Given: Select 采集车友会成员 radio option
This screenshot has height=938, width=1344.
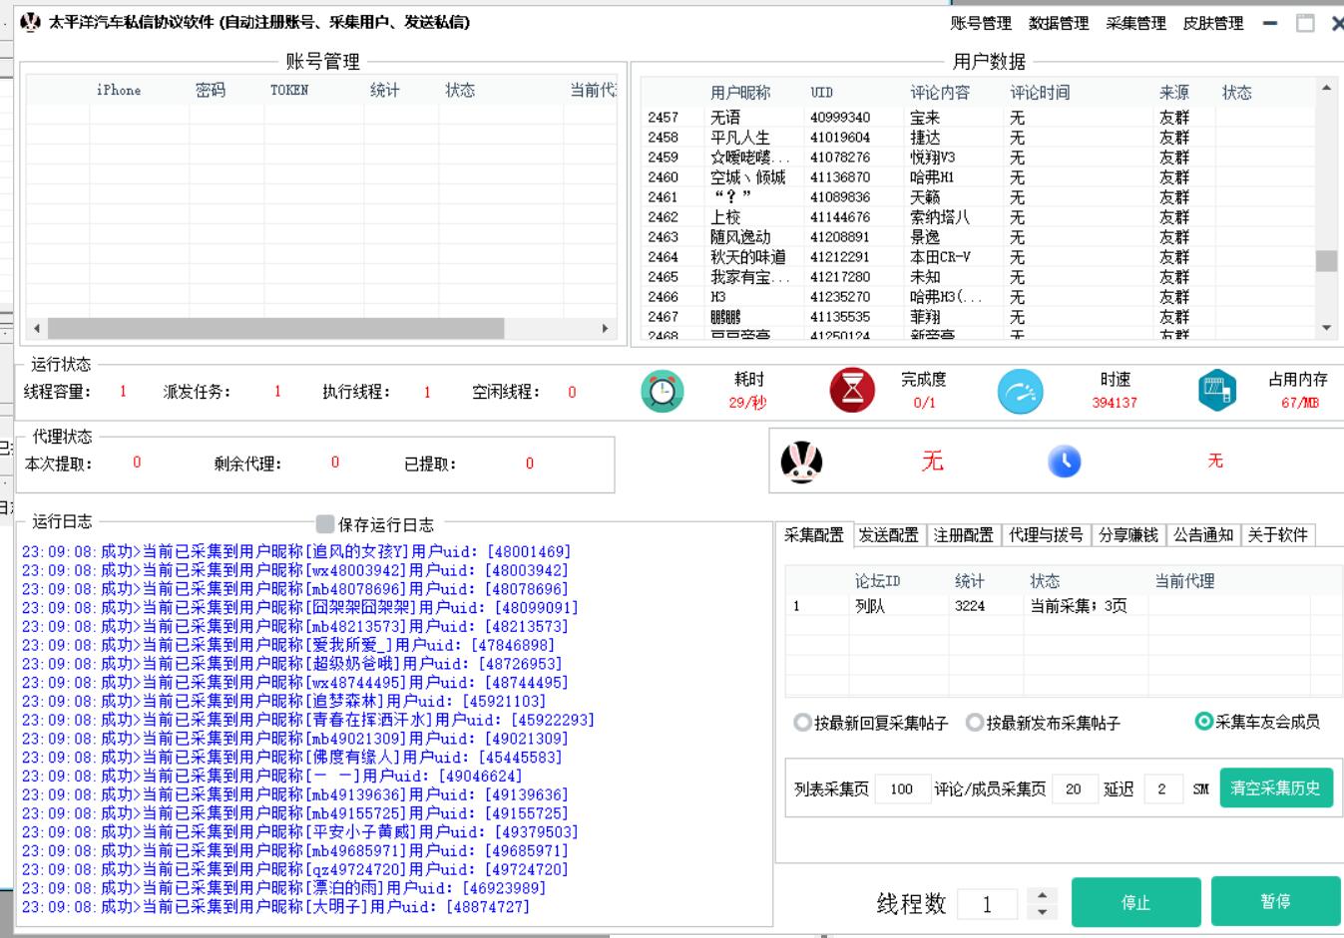Looking at the screenshot, I should (1204, 722).
